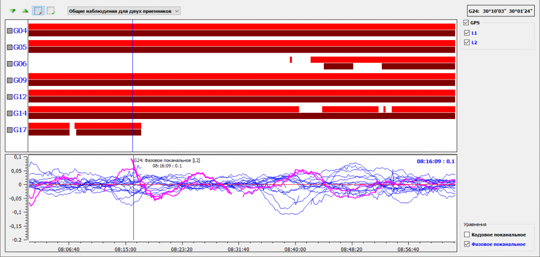Open the Общие наблюдения для двух приемников dropdown
The width and height of the screenshot is (540, 257).
[x=124, y=11]
